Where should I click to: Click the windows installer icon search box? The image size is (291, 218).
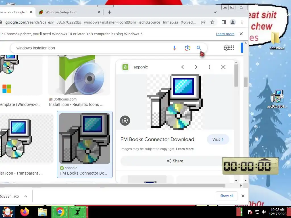(x=93, y=48)
